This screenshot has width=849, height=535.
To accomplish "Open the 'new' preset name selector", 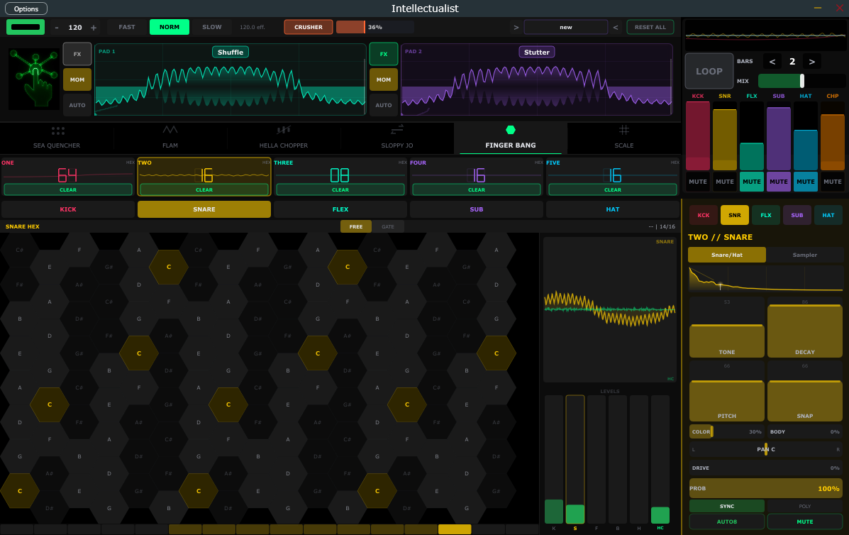I will (x=565, y=27).
